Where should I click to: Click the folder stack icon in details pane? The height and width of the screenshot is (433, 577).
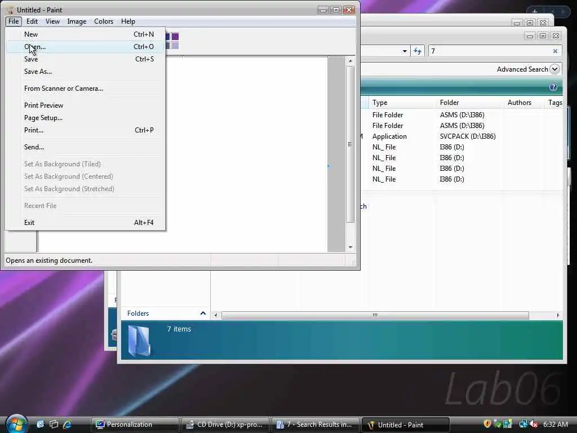(139, 341)
